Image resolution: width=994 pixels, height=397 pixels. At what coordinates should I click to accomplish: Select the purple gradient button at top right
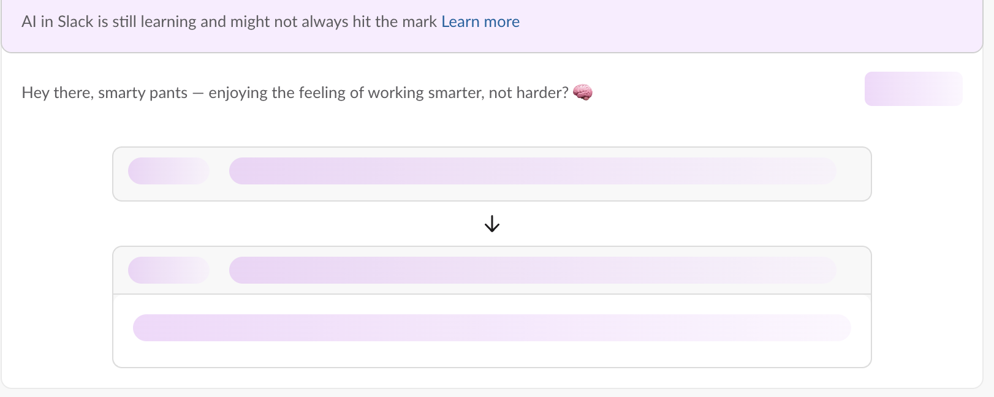[913, 88]
